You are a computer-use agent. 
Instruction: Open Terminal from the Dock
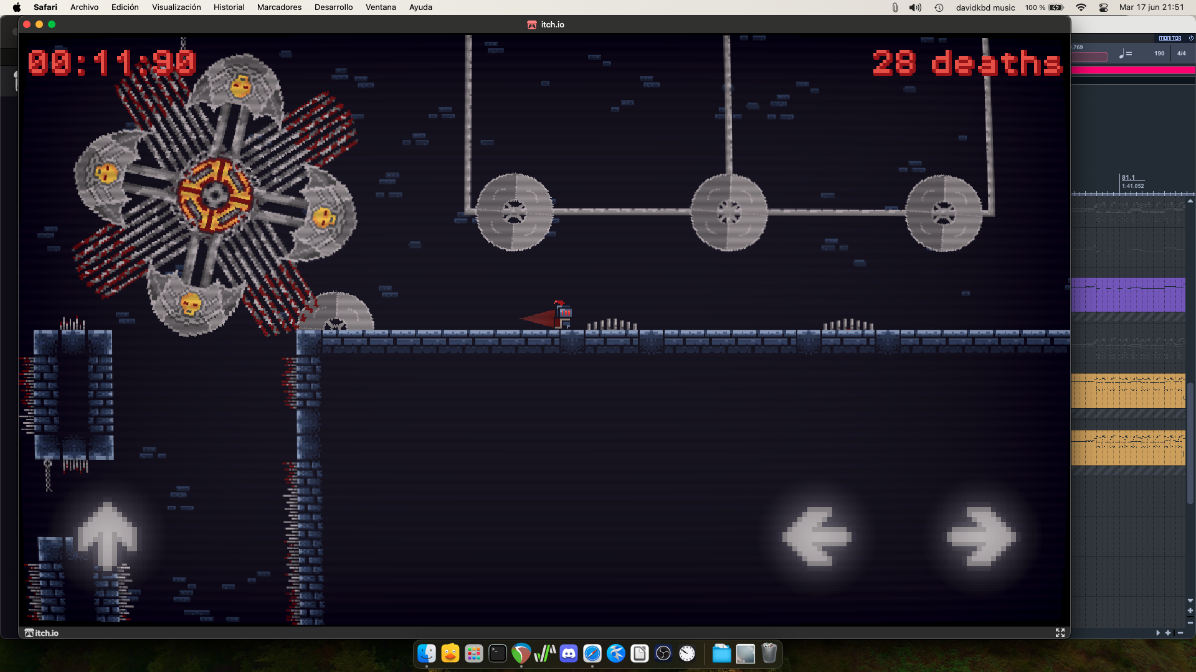(x=498, y=653)
